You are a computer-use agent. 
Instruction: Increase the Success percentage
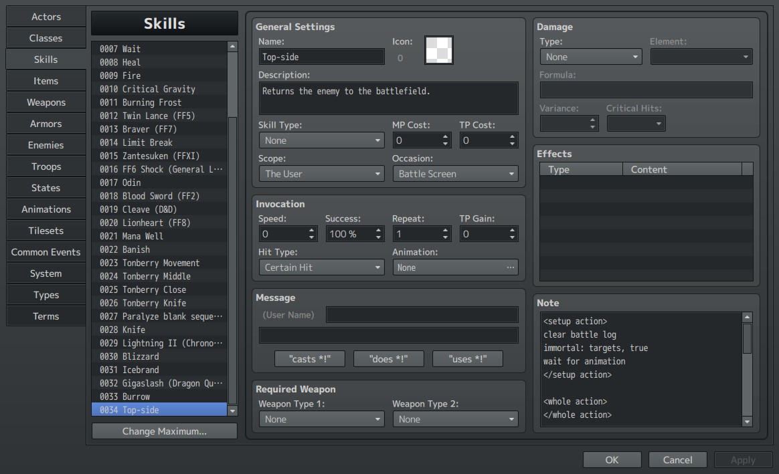coord(379,230)
